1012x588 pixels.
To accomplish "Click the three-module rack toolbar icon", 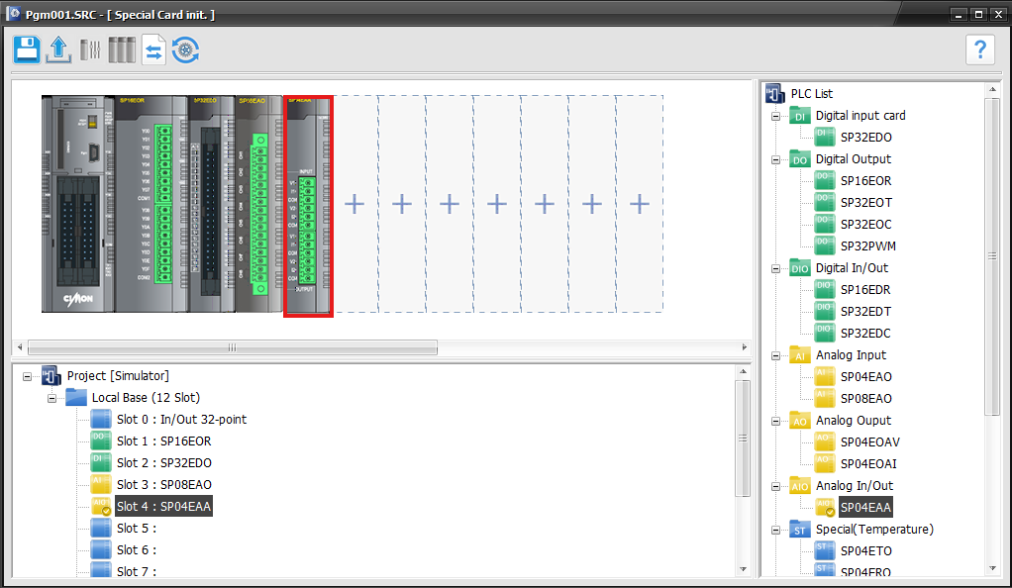I will [x=122, y=49].
